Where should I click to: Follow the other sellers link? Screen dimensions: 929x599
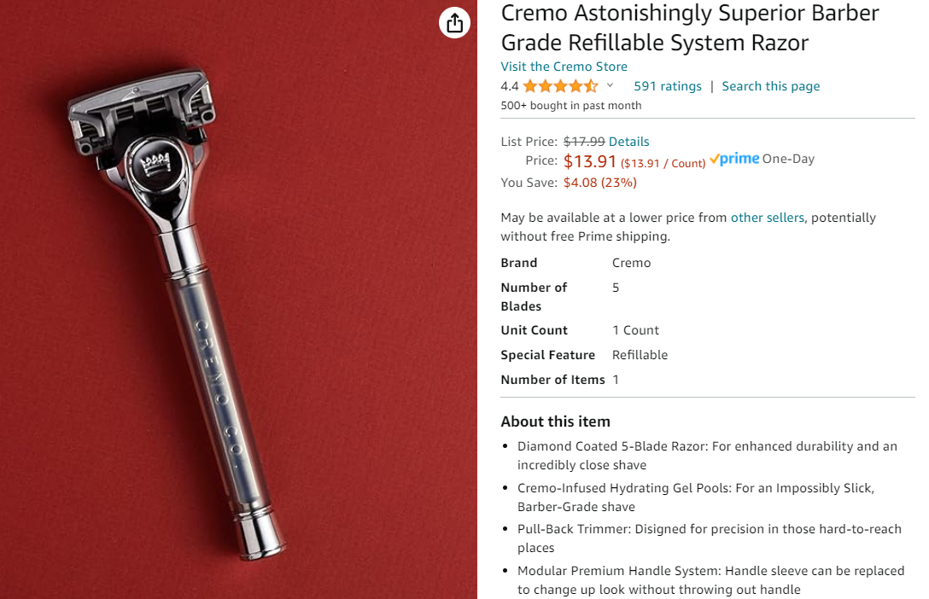tap(767, 218)
